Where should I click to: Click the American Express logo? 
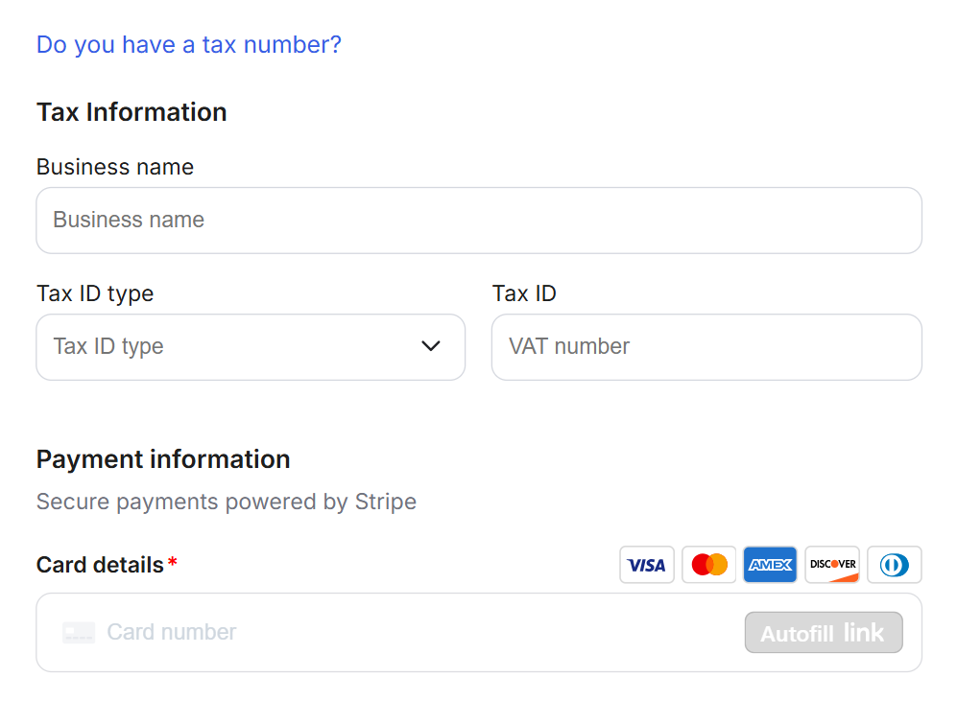point(770,565)
